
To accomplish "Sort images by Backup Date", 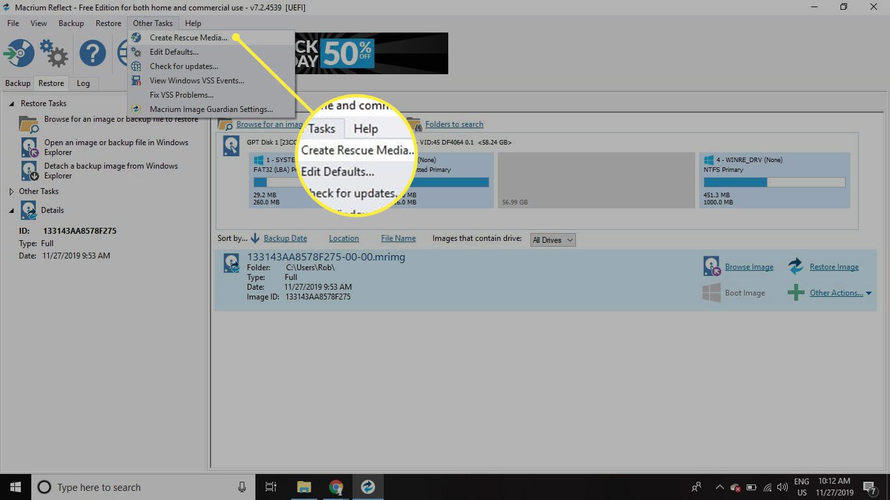I will tap(285, 238).
